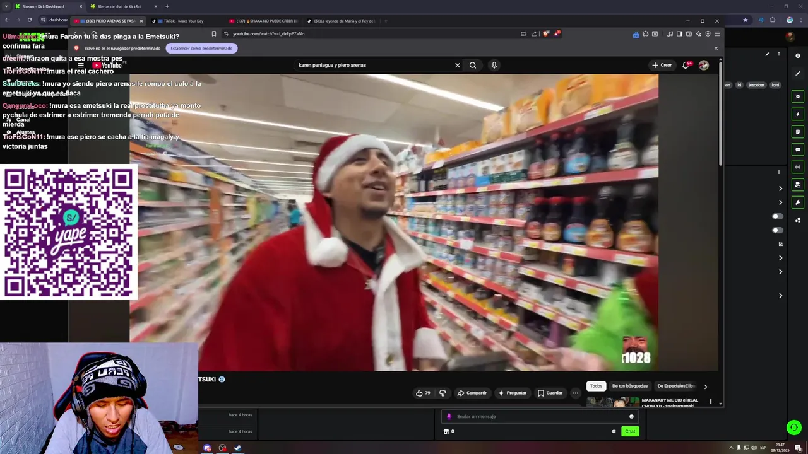Open YouTube notifications bell
Image resolution: width=808 pixels, height=454 pixels.
click(686, 65)
